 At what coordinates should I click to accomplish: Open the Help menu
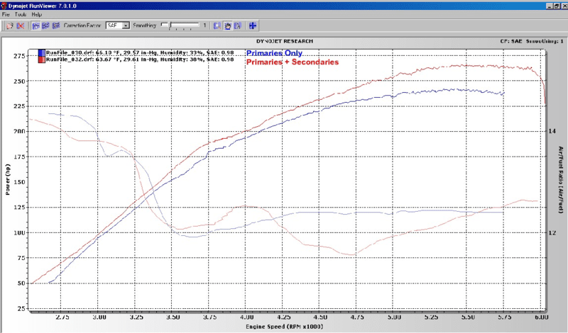(37, 14)
